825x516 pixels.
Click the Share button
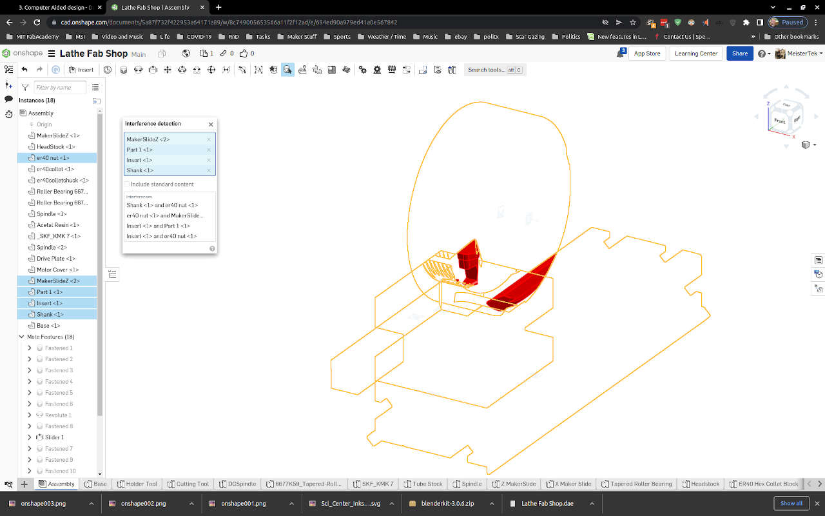click(x=740, y=54)
